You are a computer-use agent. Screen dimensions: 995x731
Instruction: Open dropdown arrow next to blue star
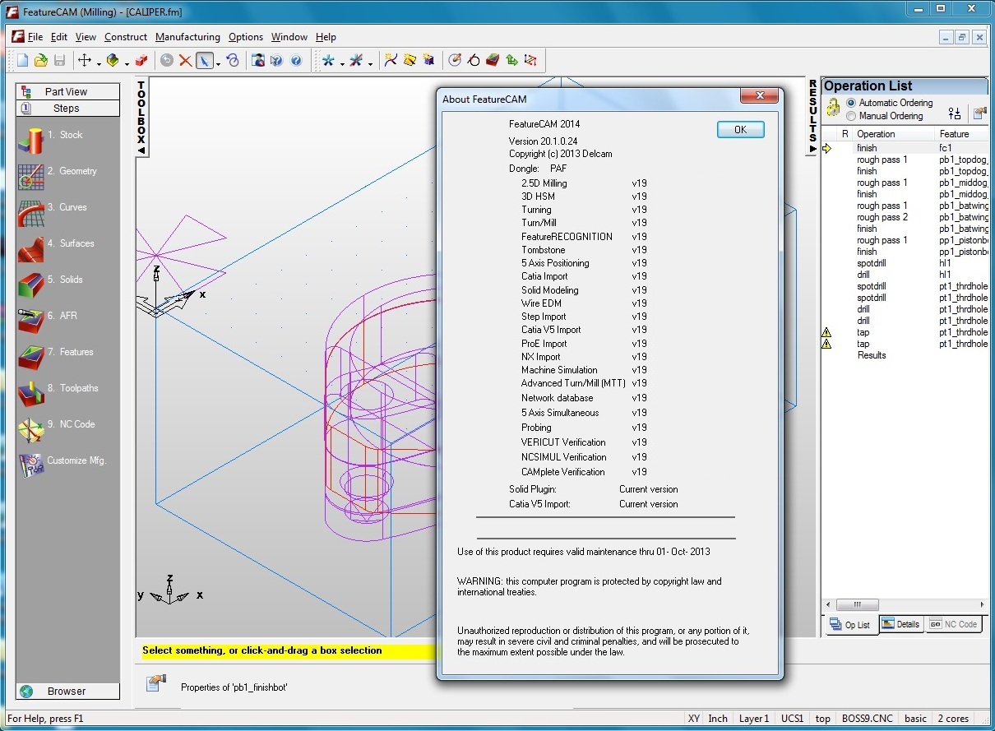point(342,63)
